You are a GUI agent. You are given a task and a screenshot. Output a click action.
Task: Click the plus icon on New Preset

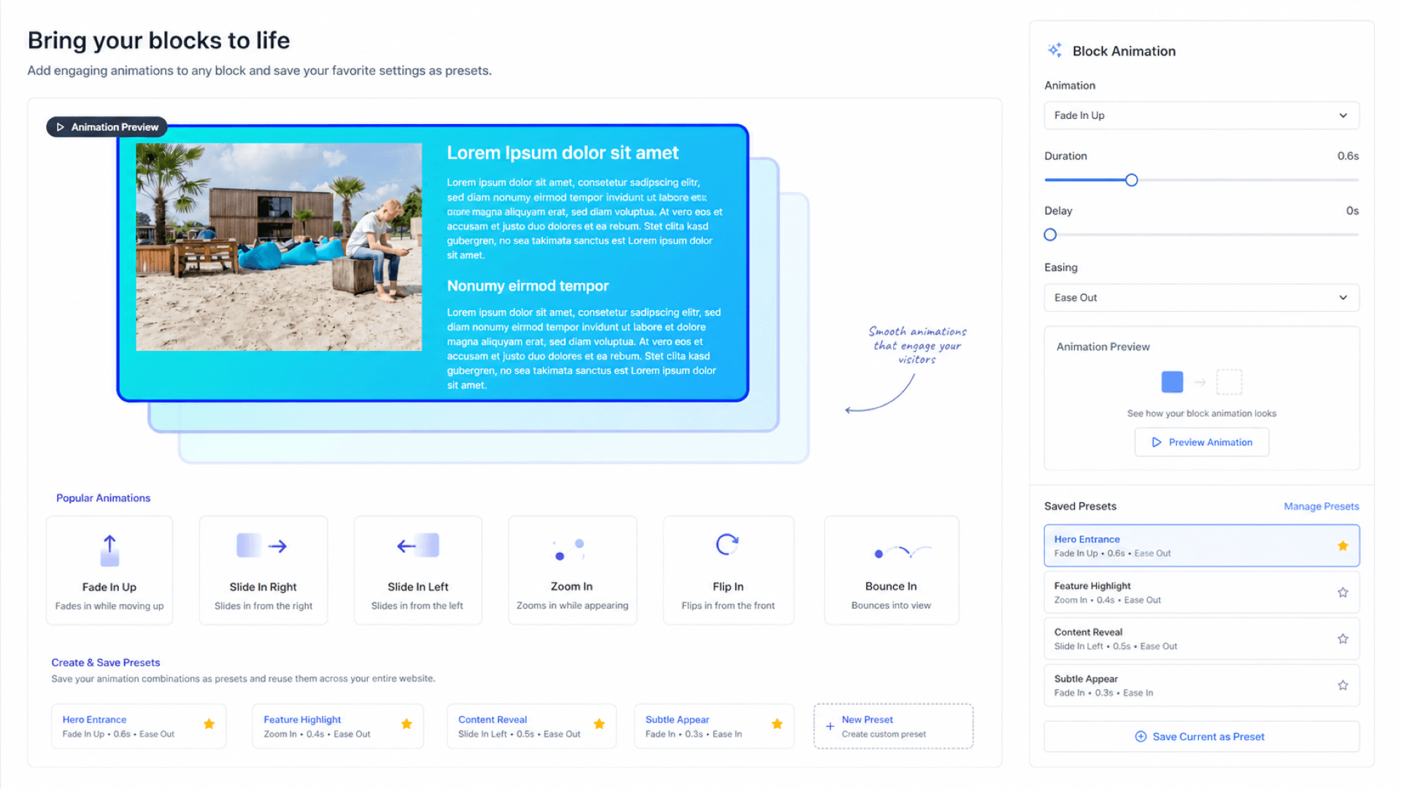[830, 726]
